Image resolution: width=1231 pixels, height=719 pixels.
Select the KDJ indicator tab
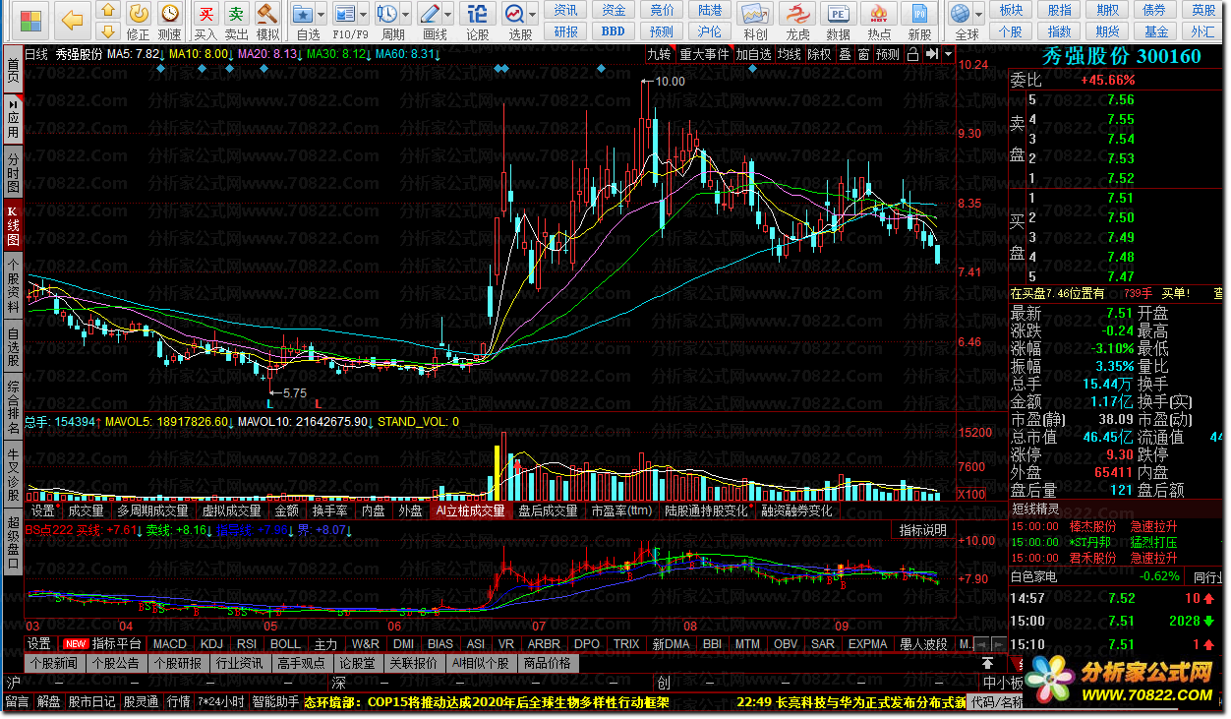[211, 644]
